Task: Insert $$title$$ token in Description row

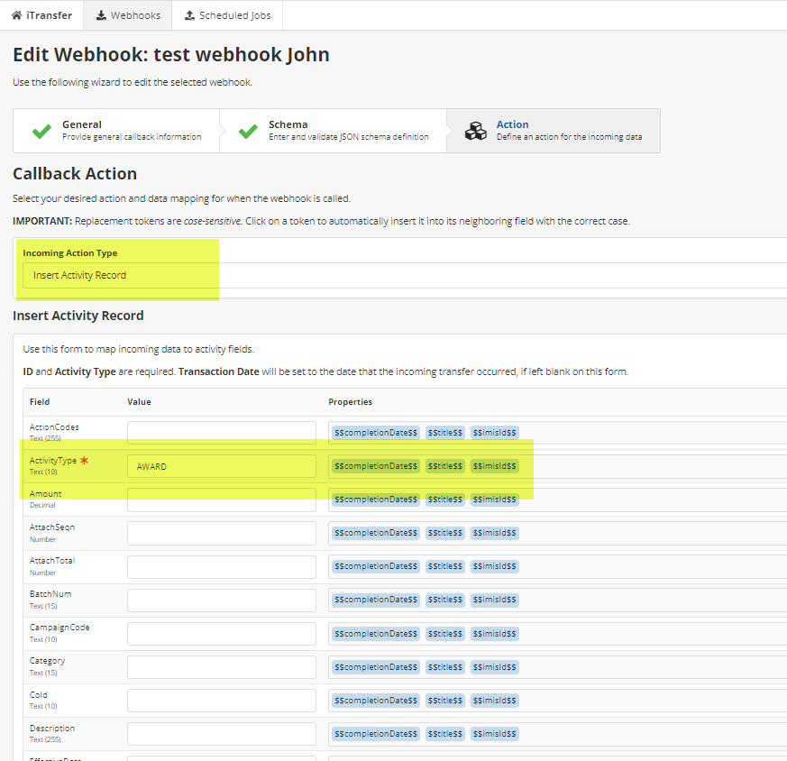Action: 444,734
